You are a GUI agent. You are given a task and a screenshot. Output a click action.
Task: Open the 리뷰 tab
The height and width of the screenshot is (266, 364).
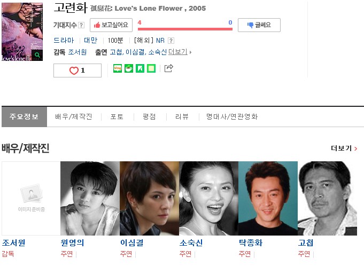(x=182, y=116)
